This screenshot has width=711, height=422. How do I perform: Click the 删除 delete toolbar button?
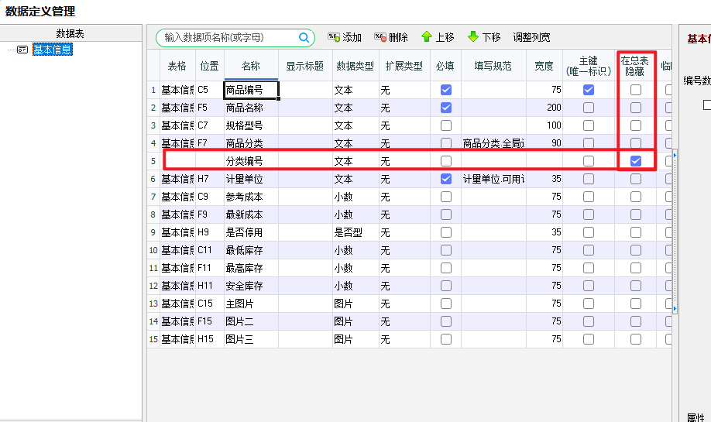(x=391, y=37)
